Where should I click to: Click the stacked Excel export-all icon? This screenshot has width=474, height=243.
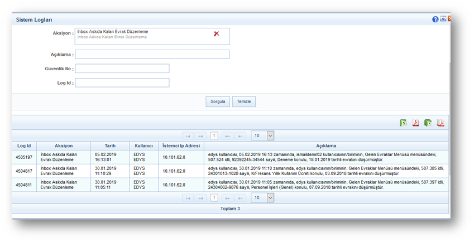click(x=428, y=123)
